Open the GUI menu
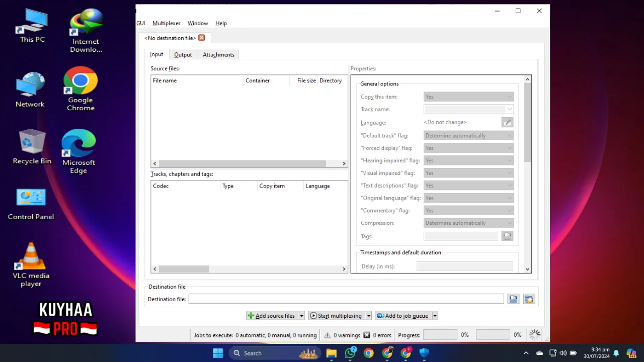This screenshot has width=644, height=362. (141, 23)
